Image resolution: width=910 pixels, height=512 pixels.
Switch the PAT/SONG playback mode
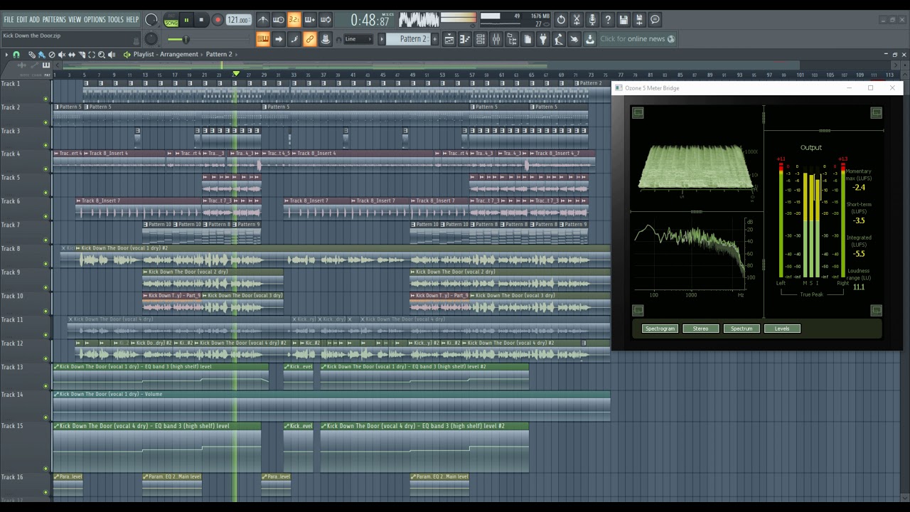171,21
